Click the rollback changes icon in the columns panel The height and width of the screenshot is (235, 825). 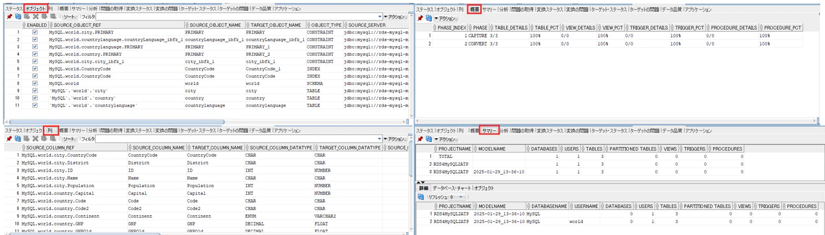pos(53,139)
